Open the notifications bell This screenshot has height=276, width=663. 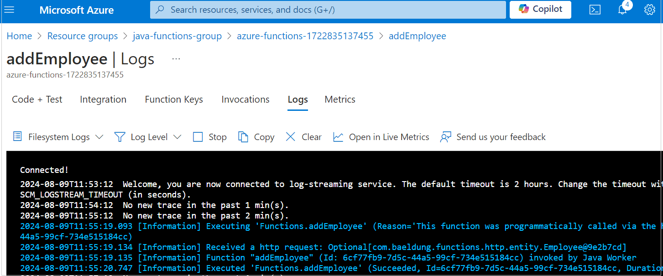click(x=623, y=9)
